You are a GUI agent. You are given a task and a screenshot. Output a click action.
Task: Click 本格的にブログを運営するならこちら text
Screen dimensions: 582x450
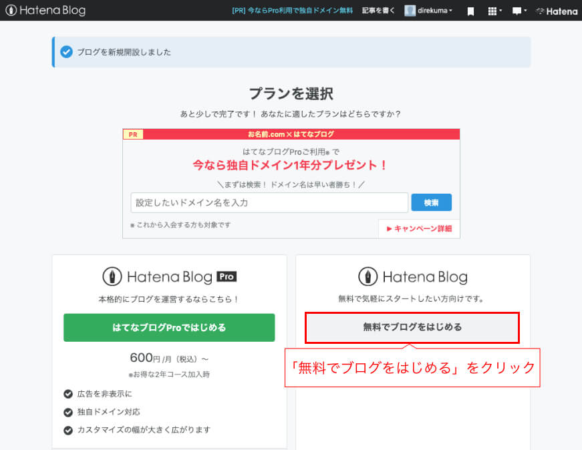tap(169, 299)
